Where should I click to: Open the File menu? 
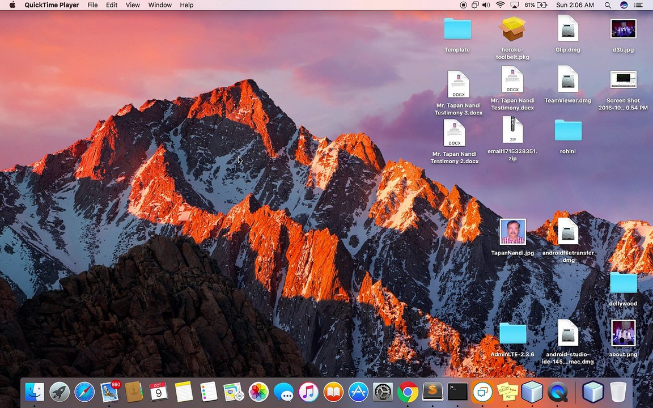click(92, 5)
